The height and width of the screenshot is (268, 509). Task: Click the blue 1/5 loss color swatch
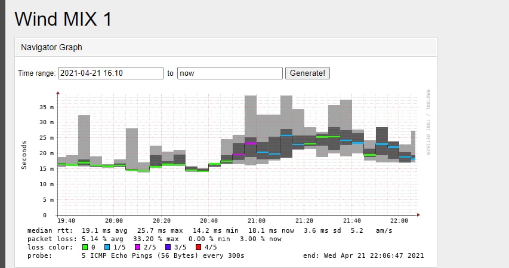point(107,247)
